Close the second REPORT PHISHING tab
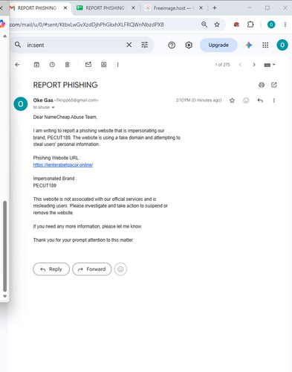Image resolution: width=292 pixels, height=372 pixels. [133, 8]
